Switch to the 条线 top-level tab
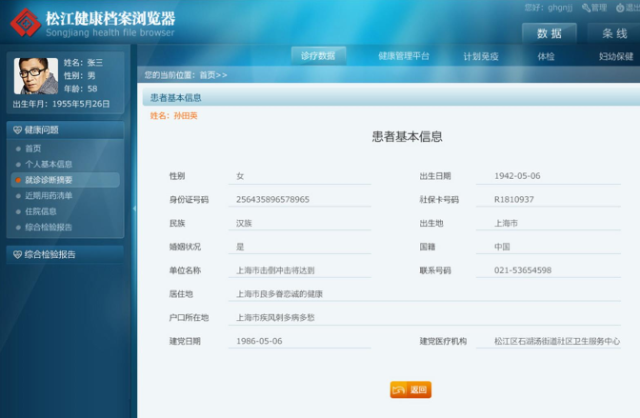Viewport: 640px width, 418px height. pyautogui.click(x=613, y=33)
